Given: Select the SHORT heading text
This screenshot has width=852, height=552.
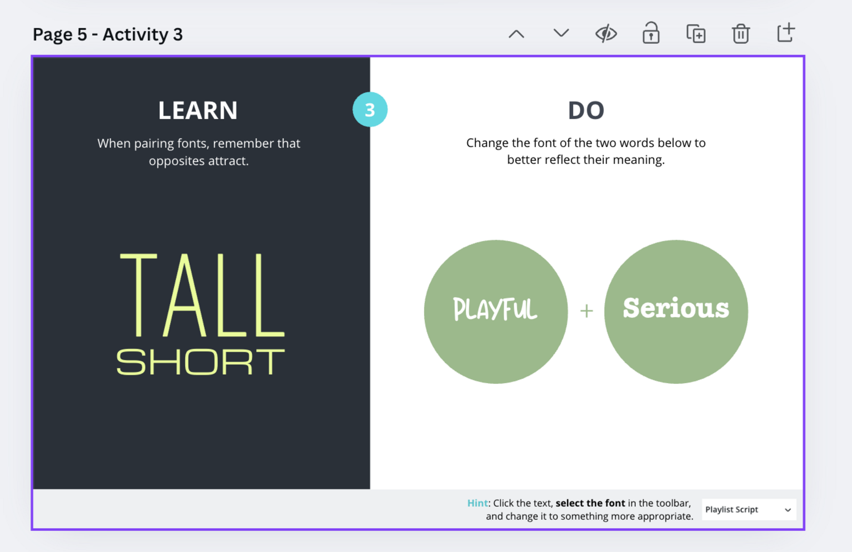Looking at the screenshot, I should click(201, 362).
